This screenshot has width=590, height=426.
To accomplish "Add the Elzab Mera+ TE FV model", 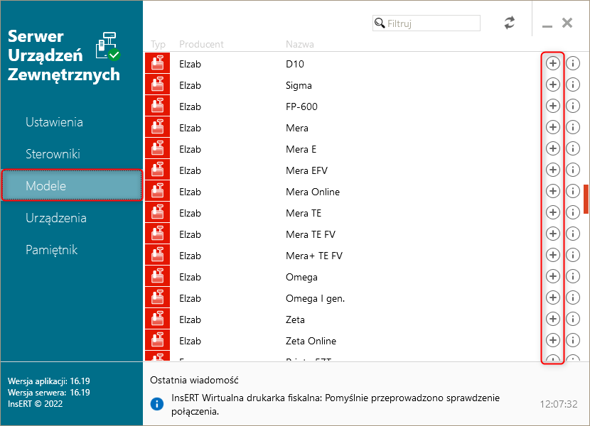I will click(x=552, y=256).
